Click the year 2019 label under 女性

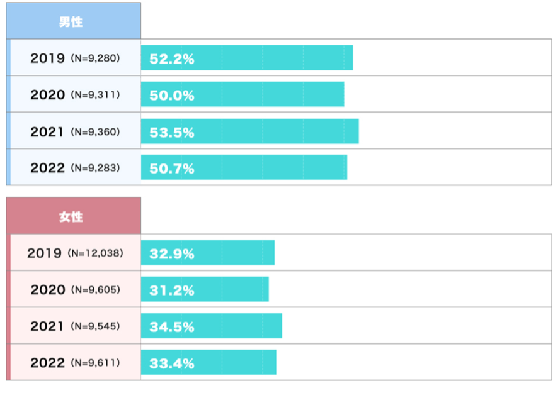44,253
